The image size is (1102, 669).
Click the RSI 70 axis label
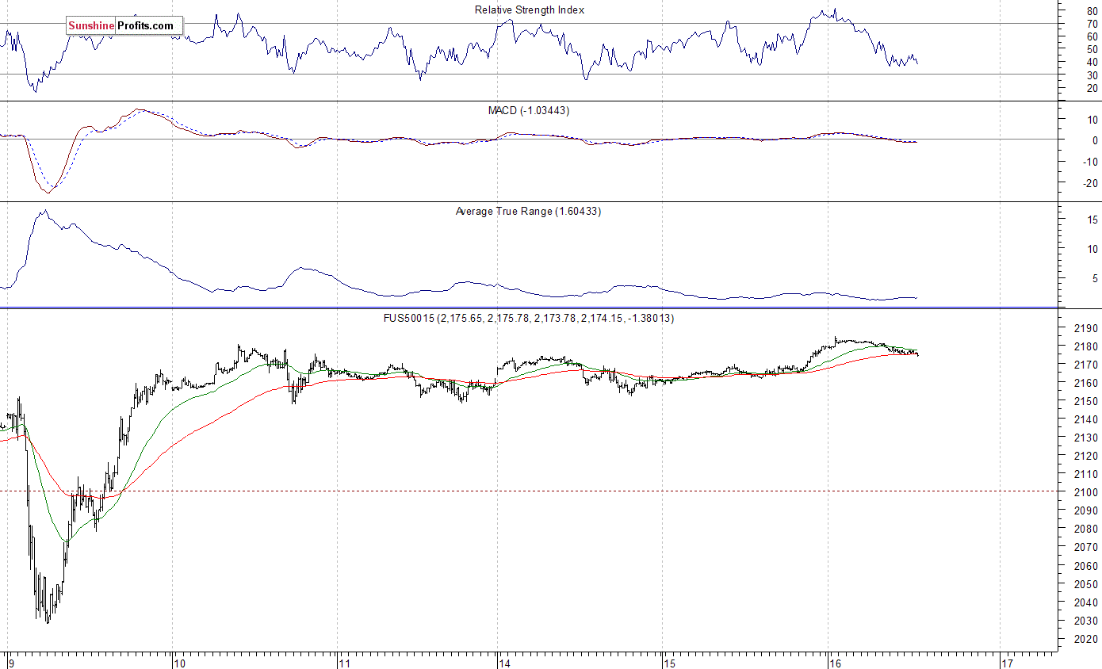tap(1092, 24)
